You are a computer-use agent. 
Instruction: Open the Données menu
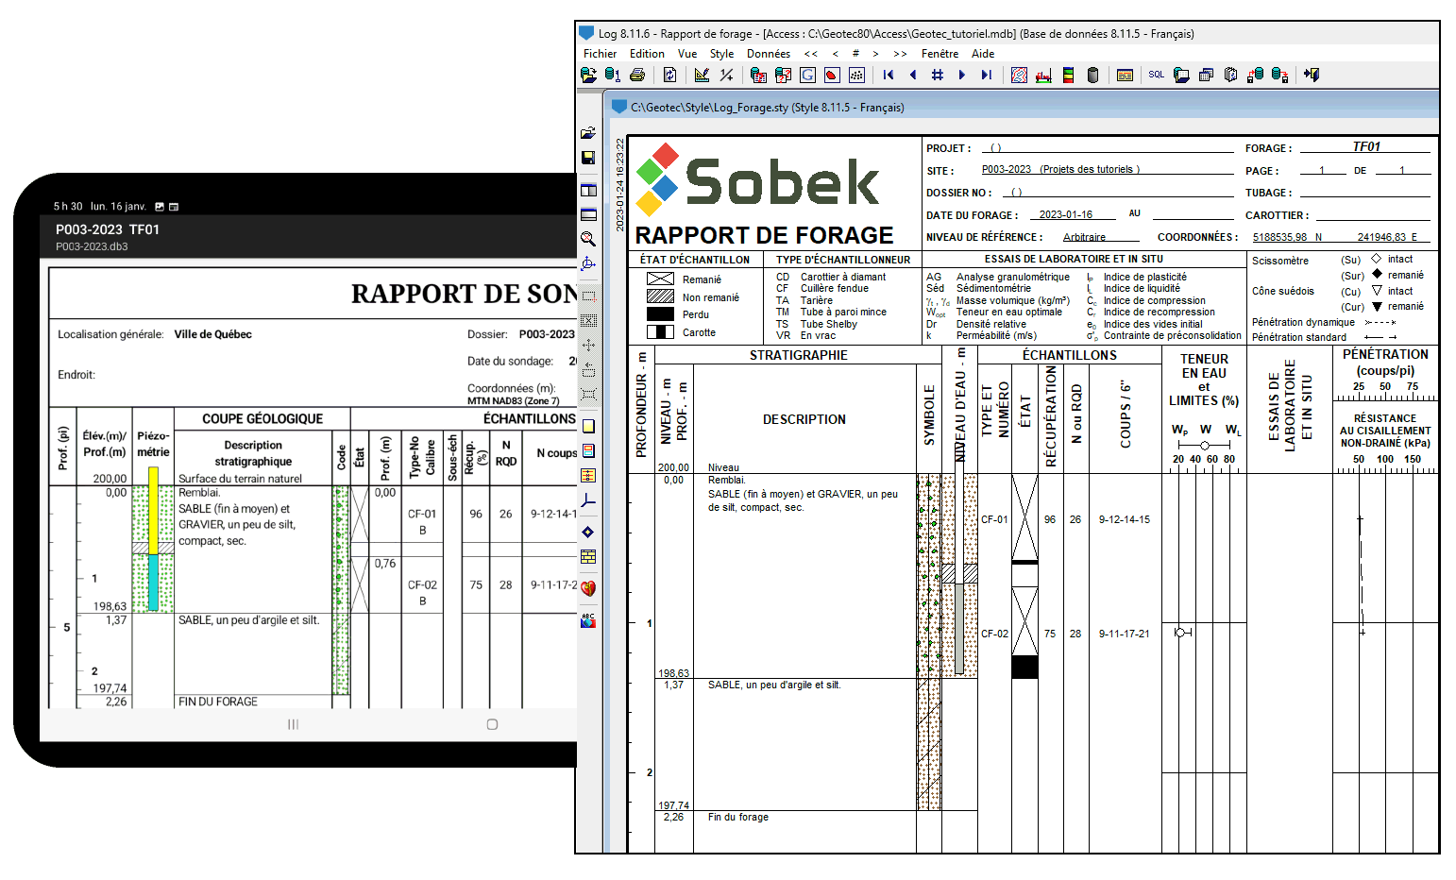[x=769, y=54]
